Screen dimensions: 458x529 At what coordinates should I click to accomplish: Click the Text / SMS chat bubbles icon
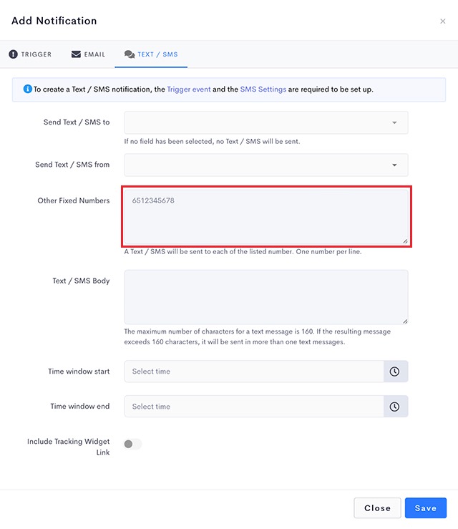pos(130,54)
